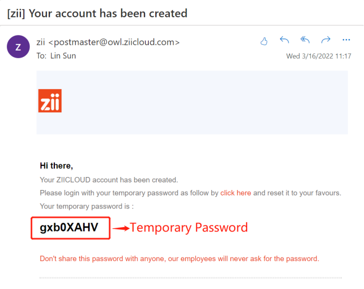Click the red 'Don't share this password' warning
Viewport: 364px width, 289px height.
click(x=179, y=258)
